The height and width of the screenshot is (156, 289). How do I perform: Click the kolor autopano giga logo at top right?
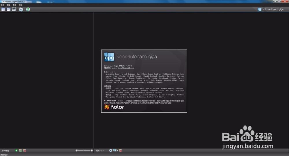[x=271, y=10]
